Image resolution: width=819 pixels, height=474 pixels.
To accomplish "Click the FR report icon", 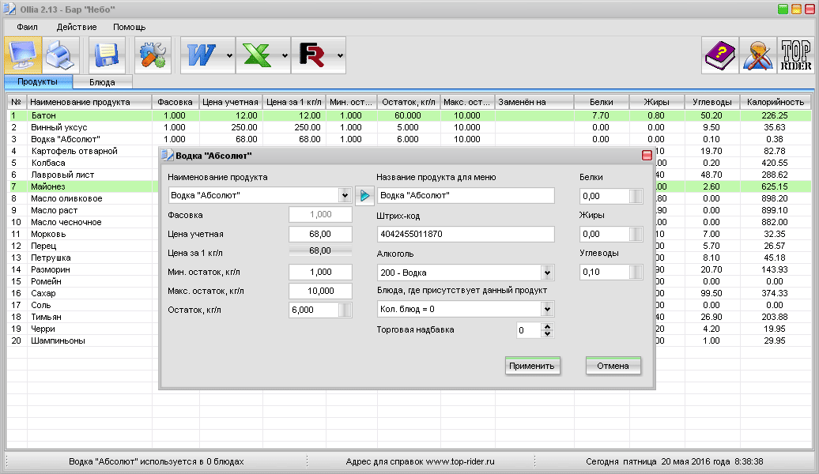I will point(312,56).
